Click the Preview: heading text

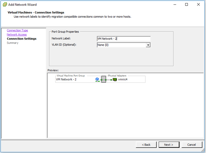[53, 70]
